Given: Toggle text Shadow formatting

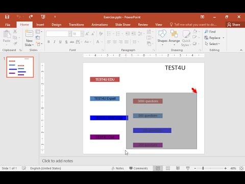Looking at the screenshot, I should click(66, 42).
